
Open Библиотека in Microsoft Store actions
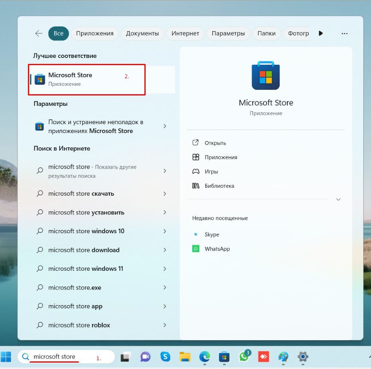pyautogui.click(x=219, y=186)
